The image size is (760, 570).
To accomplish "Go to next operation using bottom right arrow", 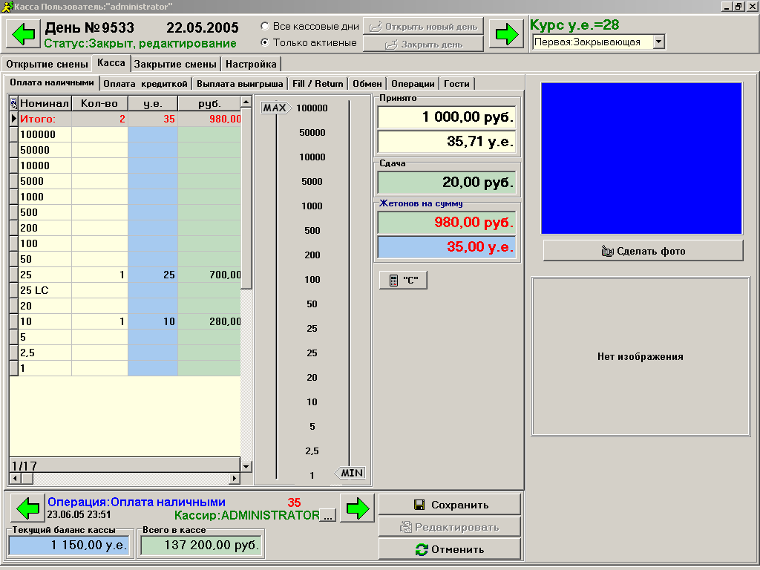I will [x=357, y=508].
